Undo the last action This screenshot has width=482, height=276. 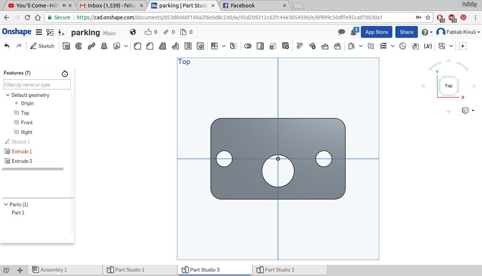pos(7,46)
